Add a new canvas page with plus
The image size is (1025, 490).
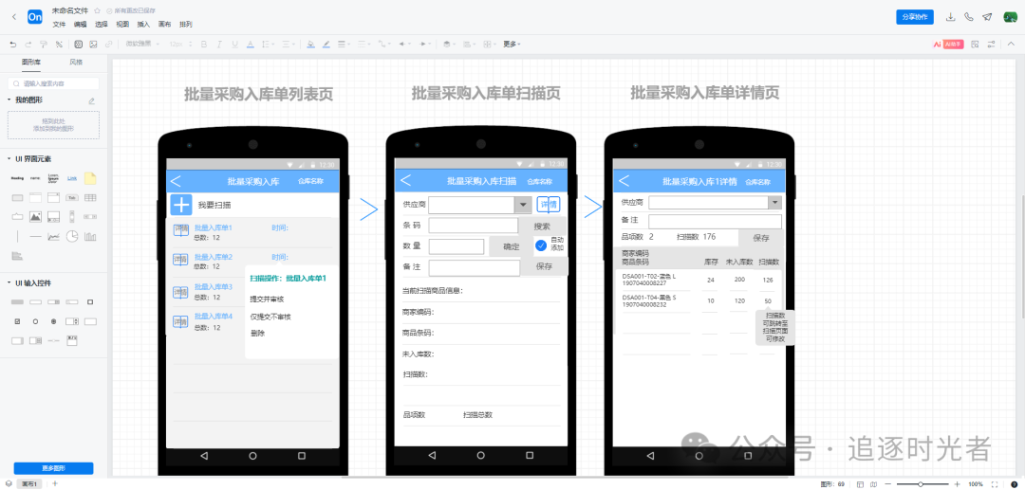(x=55, y=484)
